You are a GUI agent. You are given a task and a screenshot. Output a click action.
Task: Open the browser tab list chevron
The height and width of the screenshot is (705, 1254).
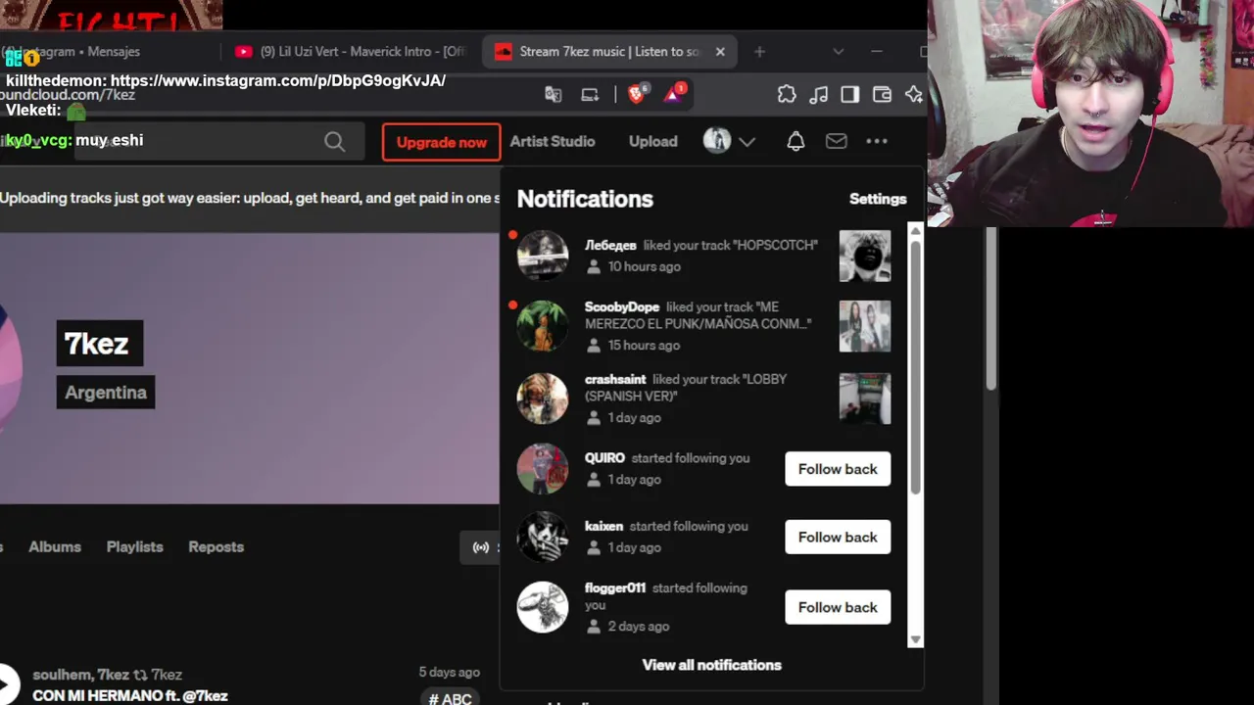tap(838, 51)
